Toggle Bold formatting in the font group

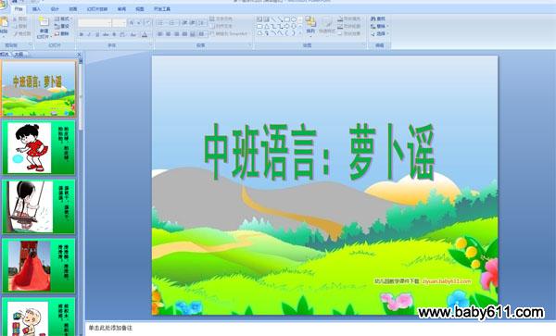pyautogui.click(x=82, y=34)
